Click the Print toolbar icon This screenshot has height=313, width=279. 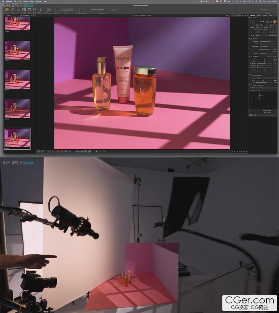(35, 10)
